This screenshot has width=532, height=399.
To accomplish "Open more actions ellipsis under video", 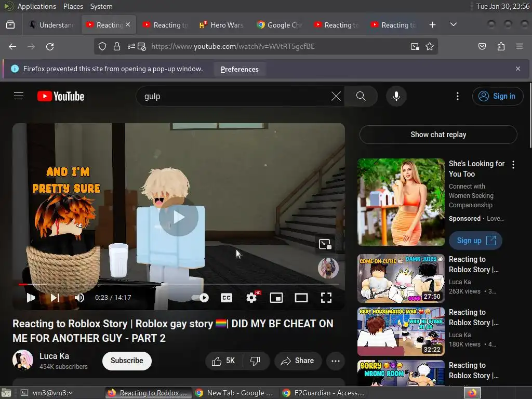I will coord(335,361).
